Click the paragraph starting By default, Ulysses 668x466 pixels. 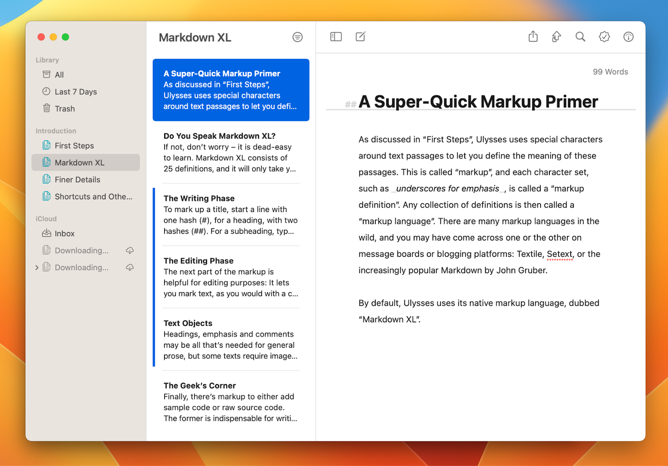[x=479, y=311]
